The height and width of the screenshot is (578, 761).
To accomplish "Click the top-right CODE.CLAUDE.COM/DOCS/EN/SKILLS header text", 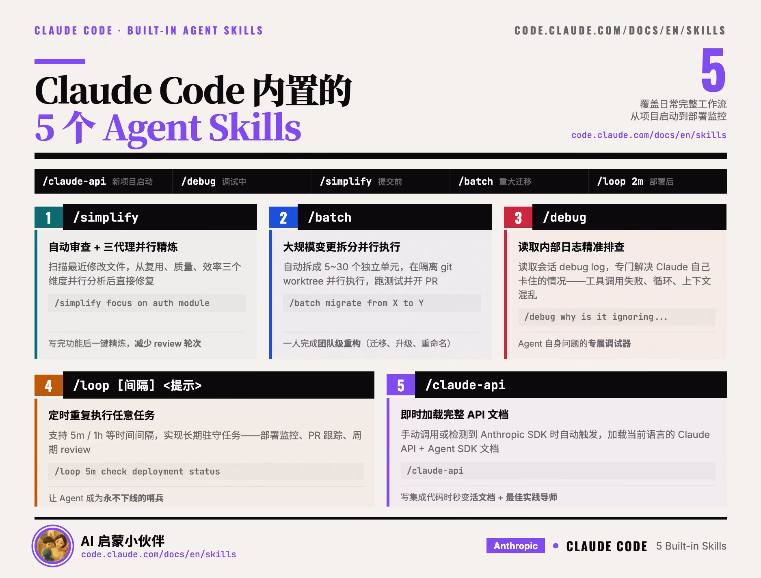I will [620, 30].
